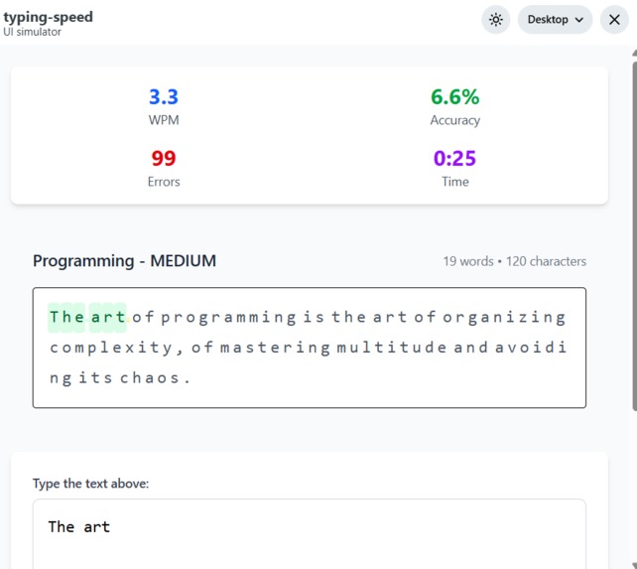Toggle the light/dark theme sun icon

click(496, 20)
